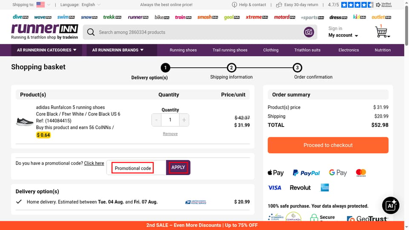Click the PayPal payment logo

pyautogui.click(x=306, y=173)
